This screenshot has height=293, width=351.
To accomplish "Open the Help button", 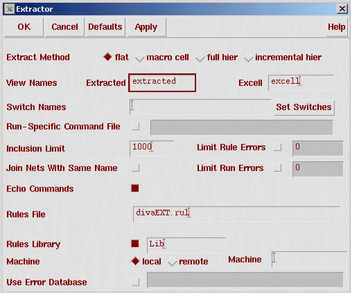I will click(x=336, y=27).
